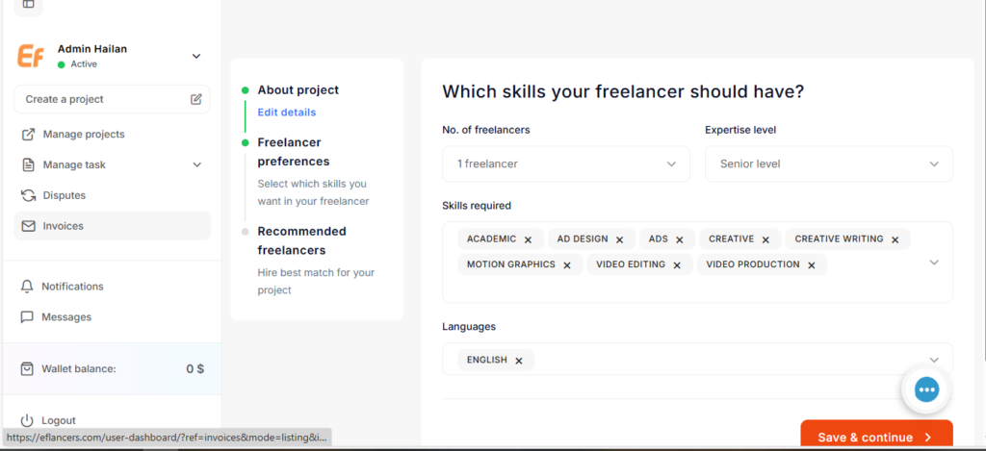Click the Edit details link
This screenshot has width=986, height=451.
[x=286, y=113]
